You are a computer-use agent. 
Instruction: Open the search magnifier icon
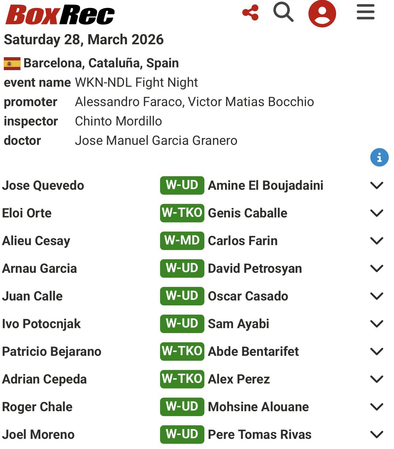click(x=283, y=12)
